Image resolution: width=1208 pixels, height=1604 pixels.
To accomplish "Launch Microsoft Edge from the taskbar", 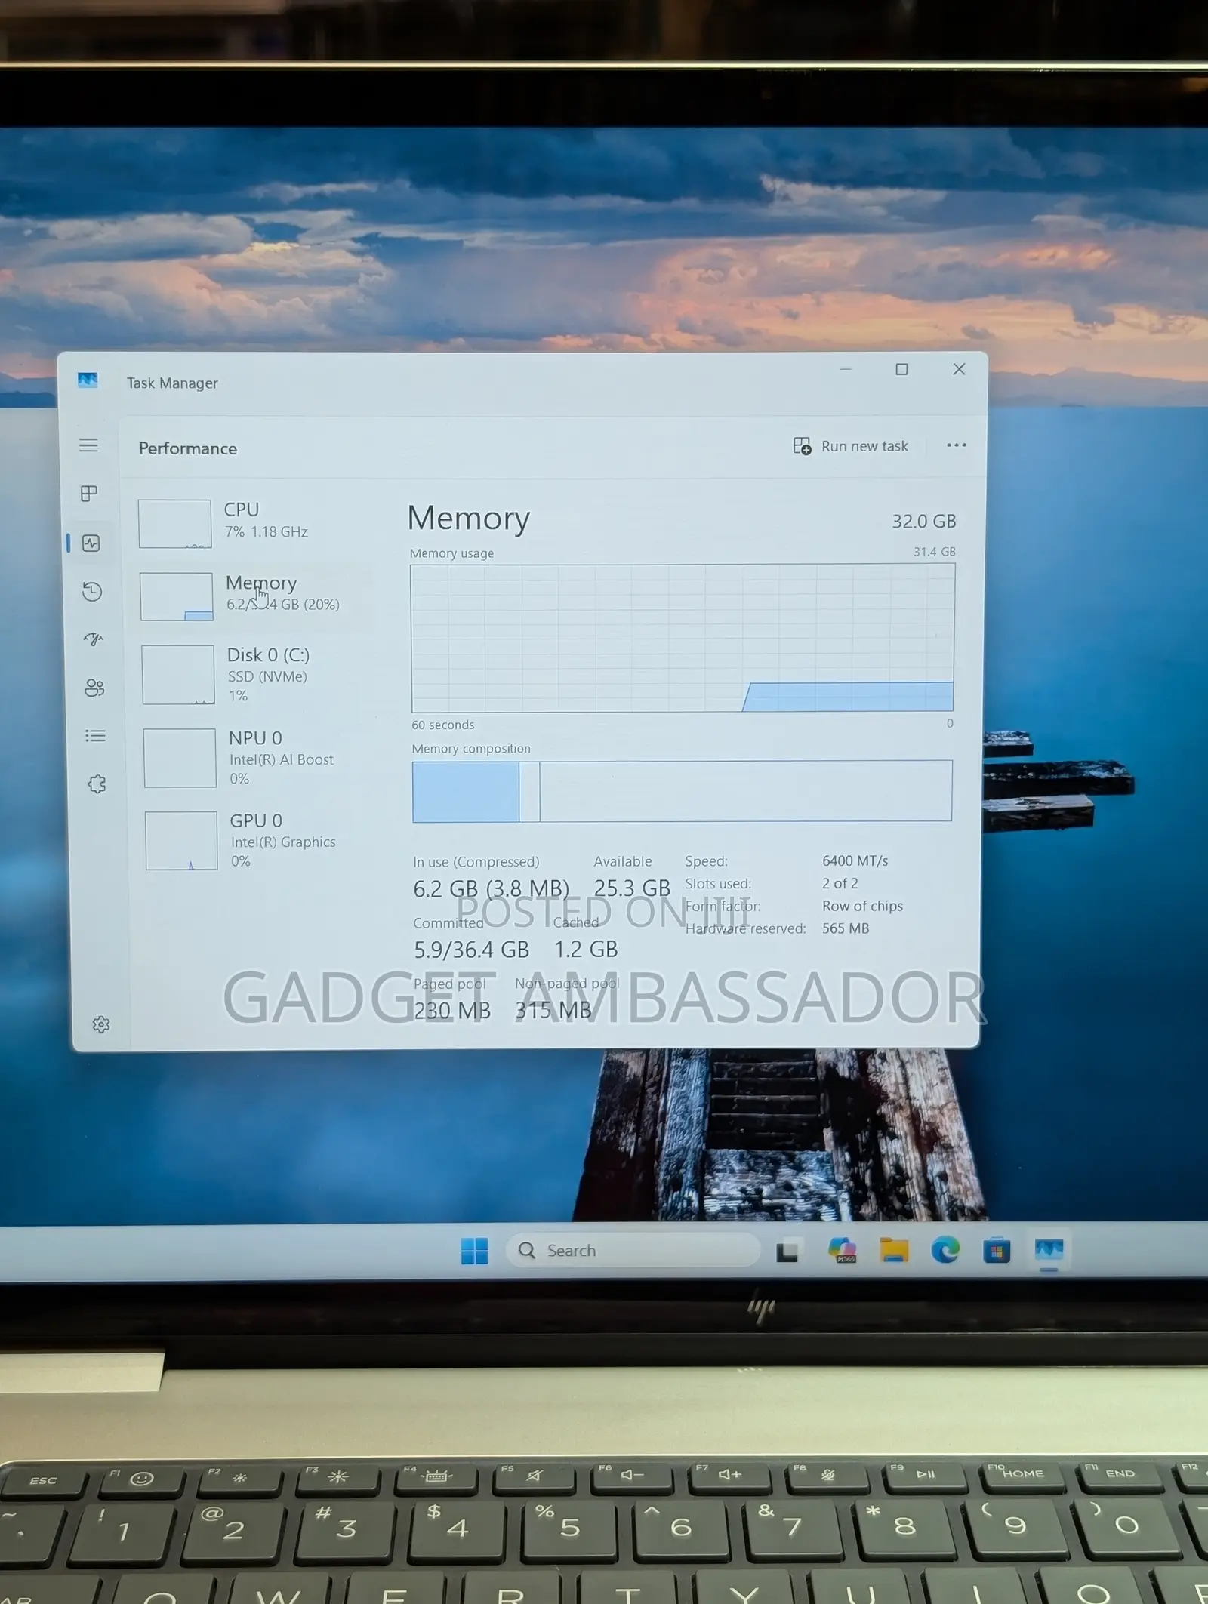I will [x=945, y=1250].
